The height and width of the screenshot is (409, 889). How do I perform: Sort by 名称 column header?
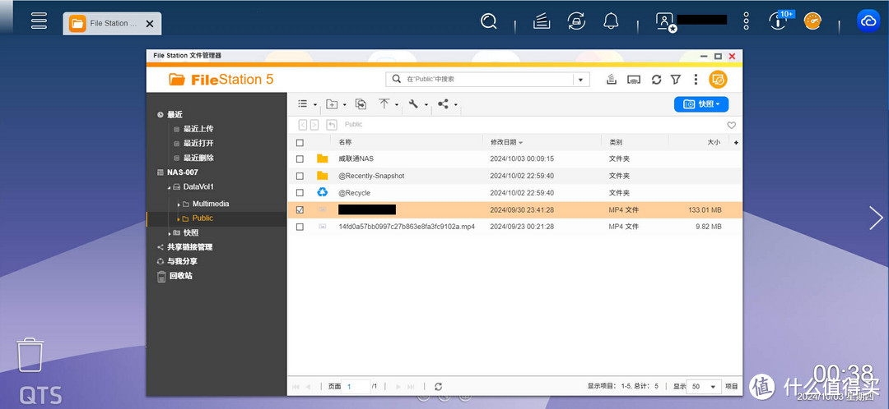click(x=345, y=143)
